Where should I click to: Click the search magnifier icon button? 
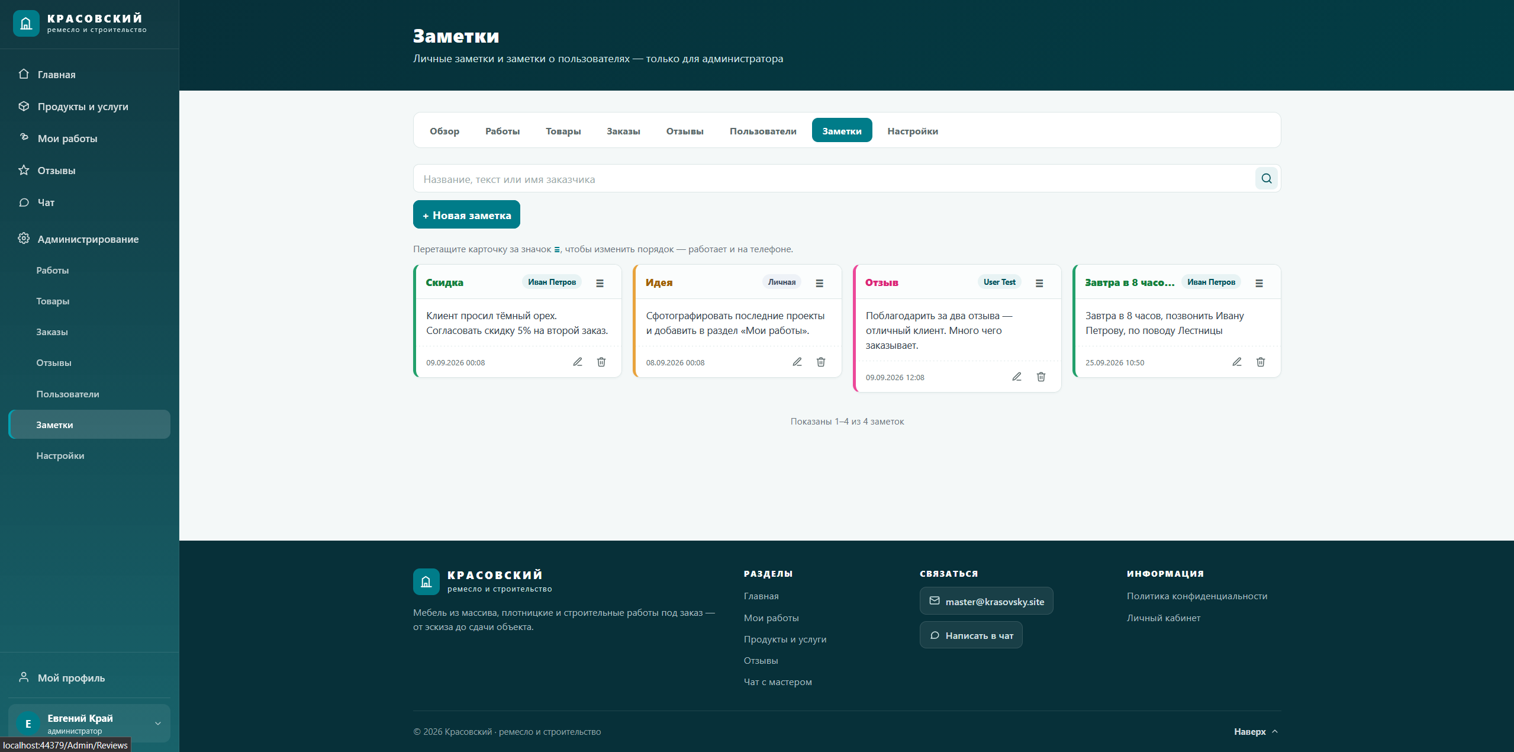coord(1266,178)
